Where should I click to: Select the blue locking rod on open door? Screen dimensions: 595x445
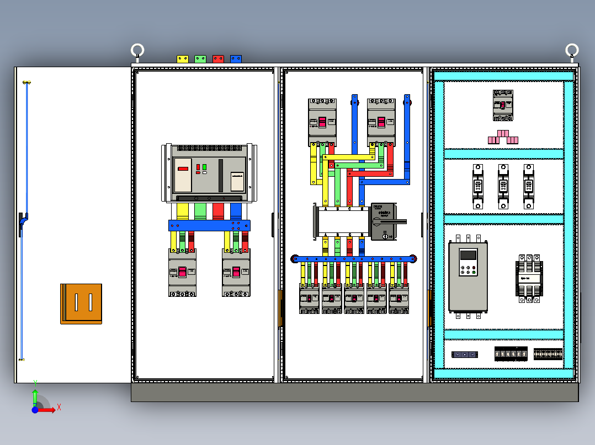[x=26, y=148]
